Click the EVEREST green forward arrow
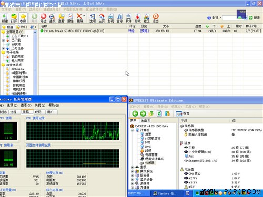The image size is (263, 197). [x=143, y=113]
